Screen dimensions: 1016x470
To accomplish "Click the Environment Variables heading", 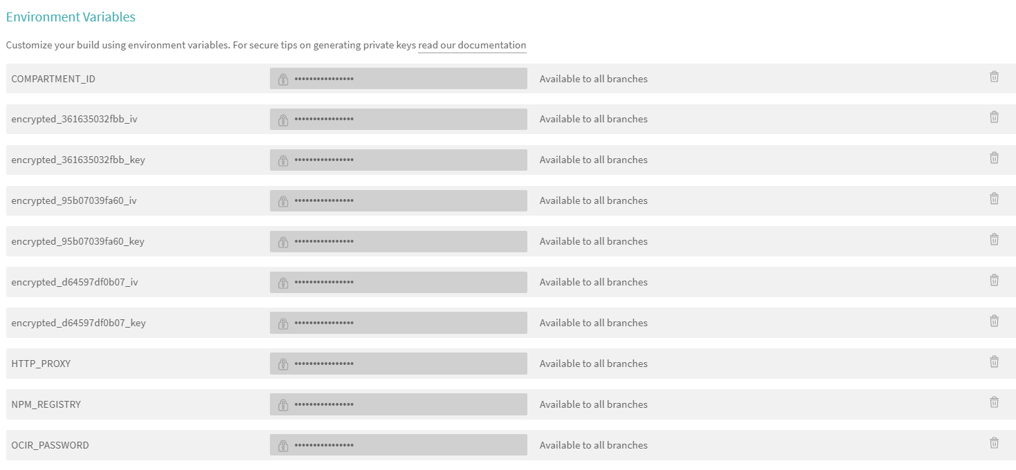I will 71,17.
